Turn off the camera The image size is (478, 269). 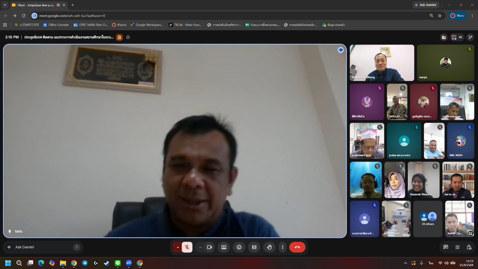tap(209, 247)
